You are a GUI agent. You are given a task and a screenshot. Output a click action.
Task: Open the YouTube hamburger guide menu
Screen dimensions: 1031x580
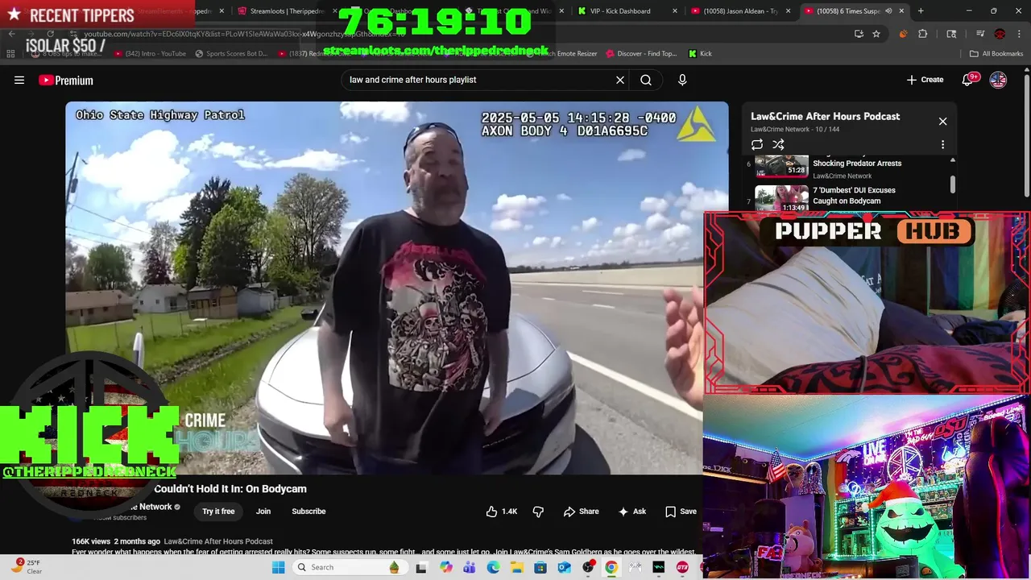pyautogui.click(x=19, y=80)
